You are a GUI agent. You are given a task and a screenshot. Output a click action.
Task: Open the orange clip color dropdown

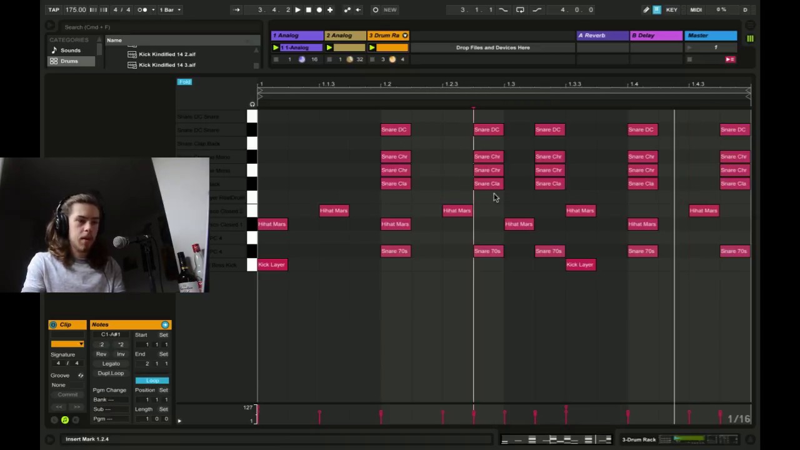click(x=67, y=344)
